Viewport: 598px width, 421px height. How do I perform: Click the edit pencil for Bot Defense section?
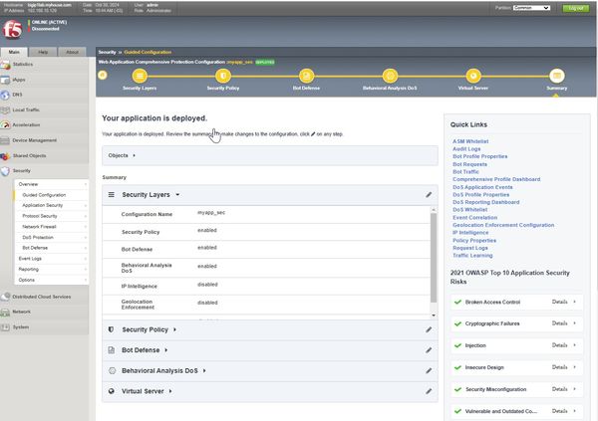[x=429, y=349]
